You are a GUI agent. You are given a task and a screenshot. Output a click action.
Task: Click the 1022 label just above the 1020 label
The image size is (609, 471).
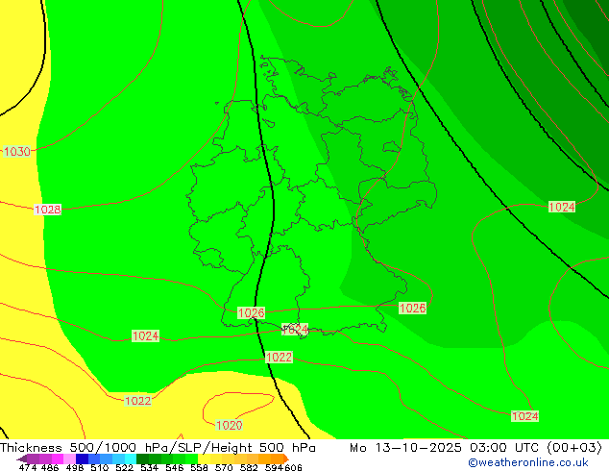click(138, 401)
